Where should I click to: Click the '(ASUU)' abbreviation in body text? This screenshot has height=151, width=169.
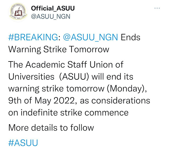[x=74, y=77]
